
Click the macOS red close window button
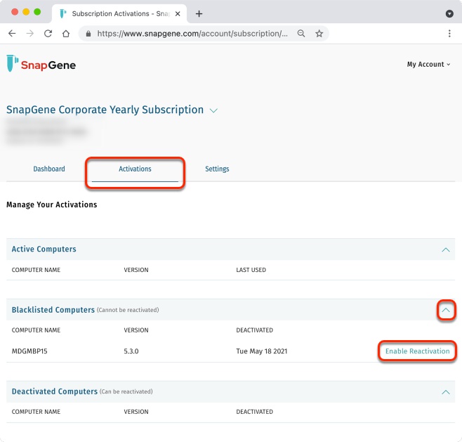coord(15,12)
